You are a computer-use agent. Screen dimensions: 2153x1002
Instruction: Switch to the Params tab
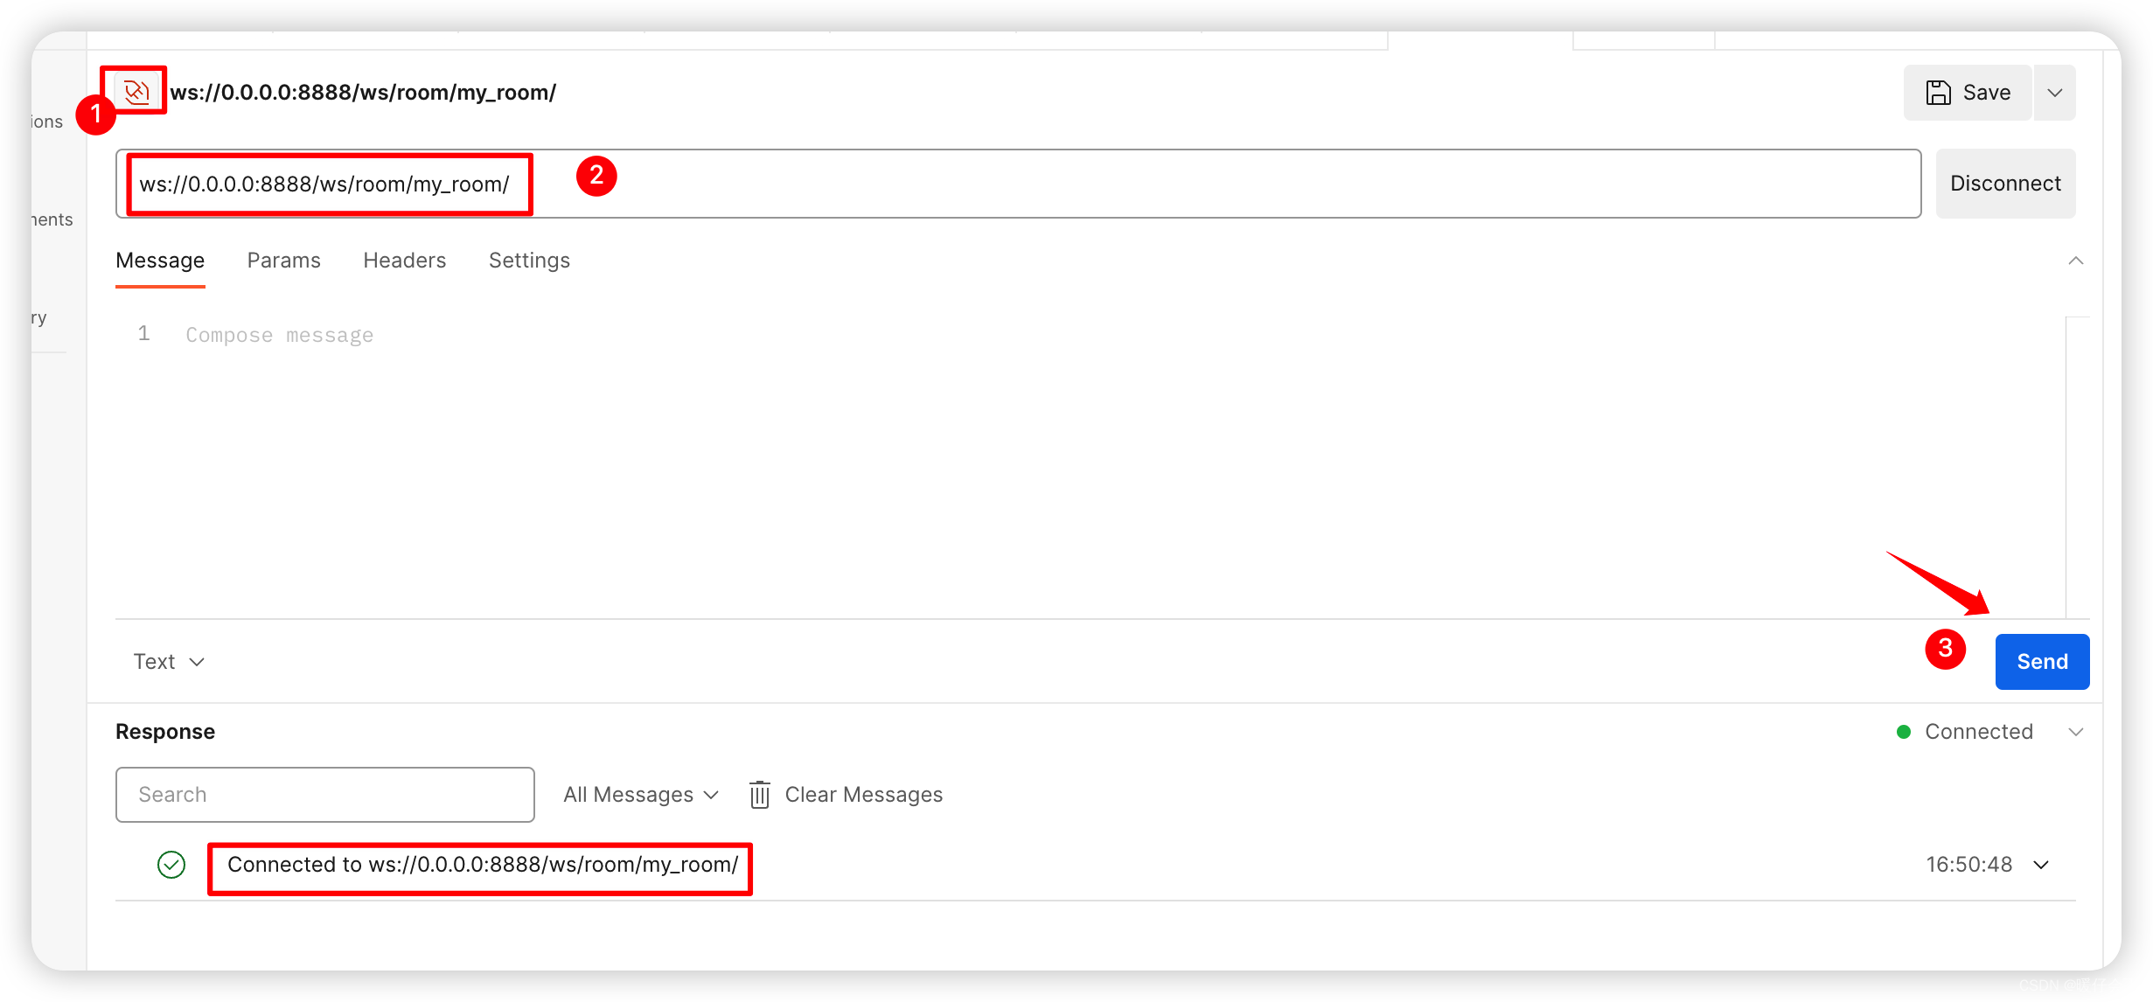click(x=284, y=261)
